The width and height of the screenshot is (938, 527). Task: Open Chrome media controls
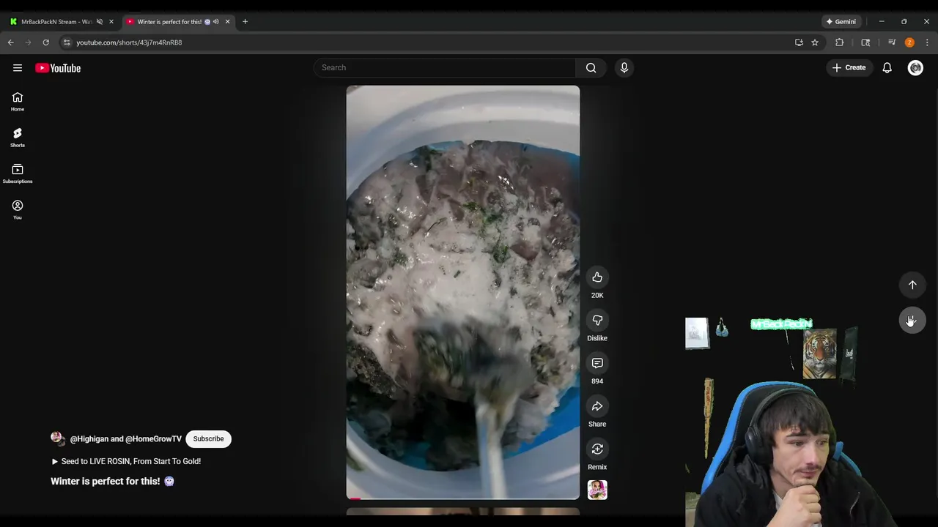coord(892,42)
